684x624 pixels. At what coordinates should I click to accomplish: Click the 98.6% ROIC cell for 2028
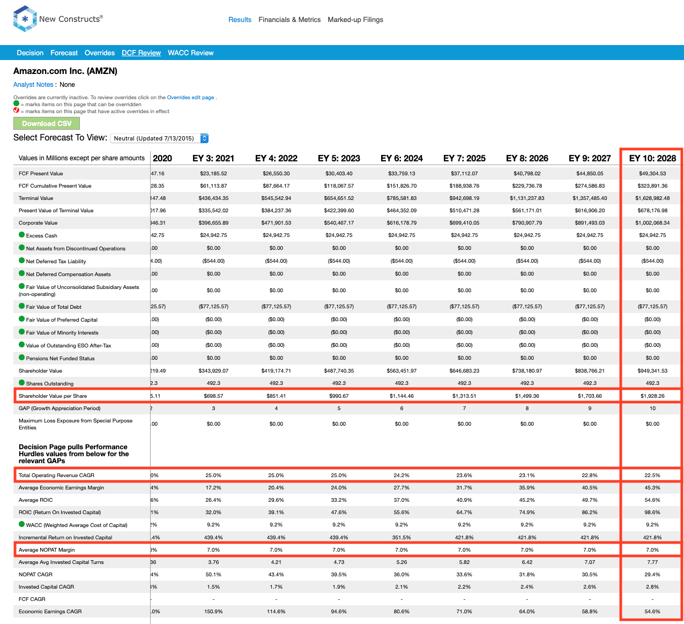(652, 512)
